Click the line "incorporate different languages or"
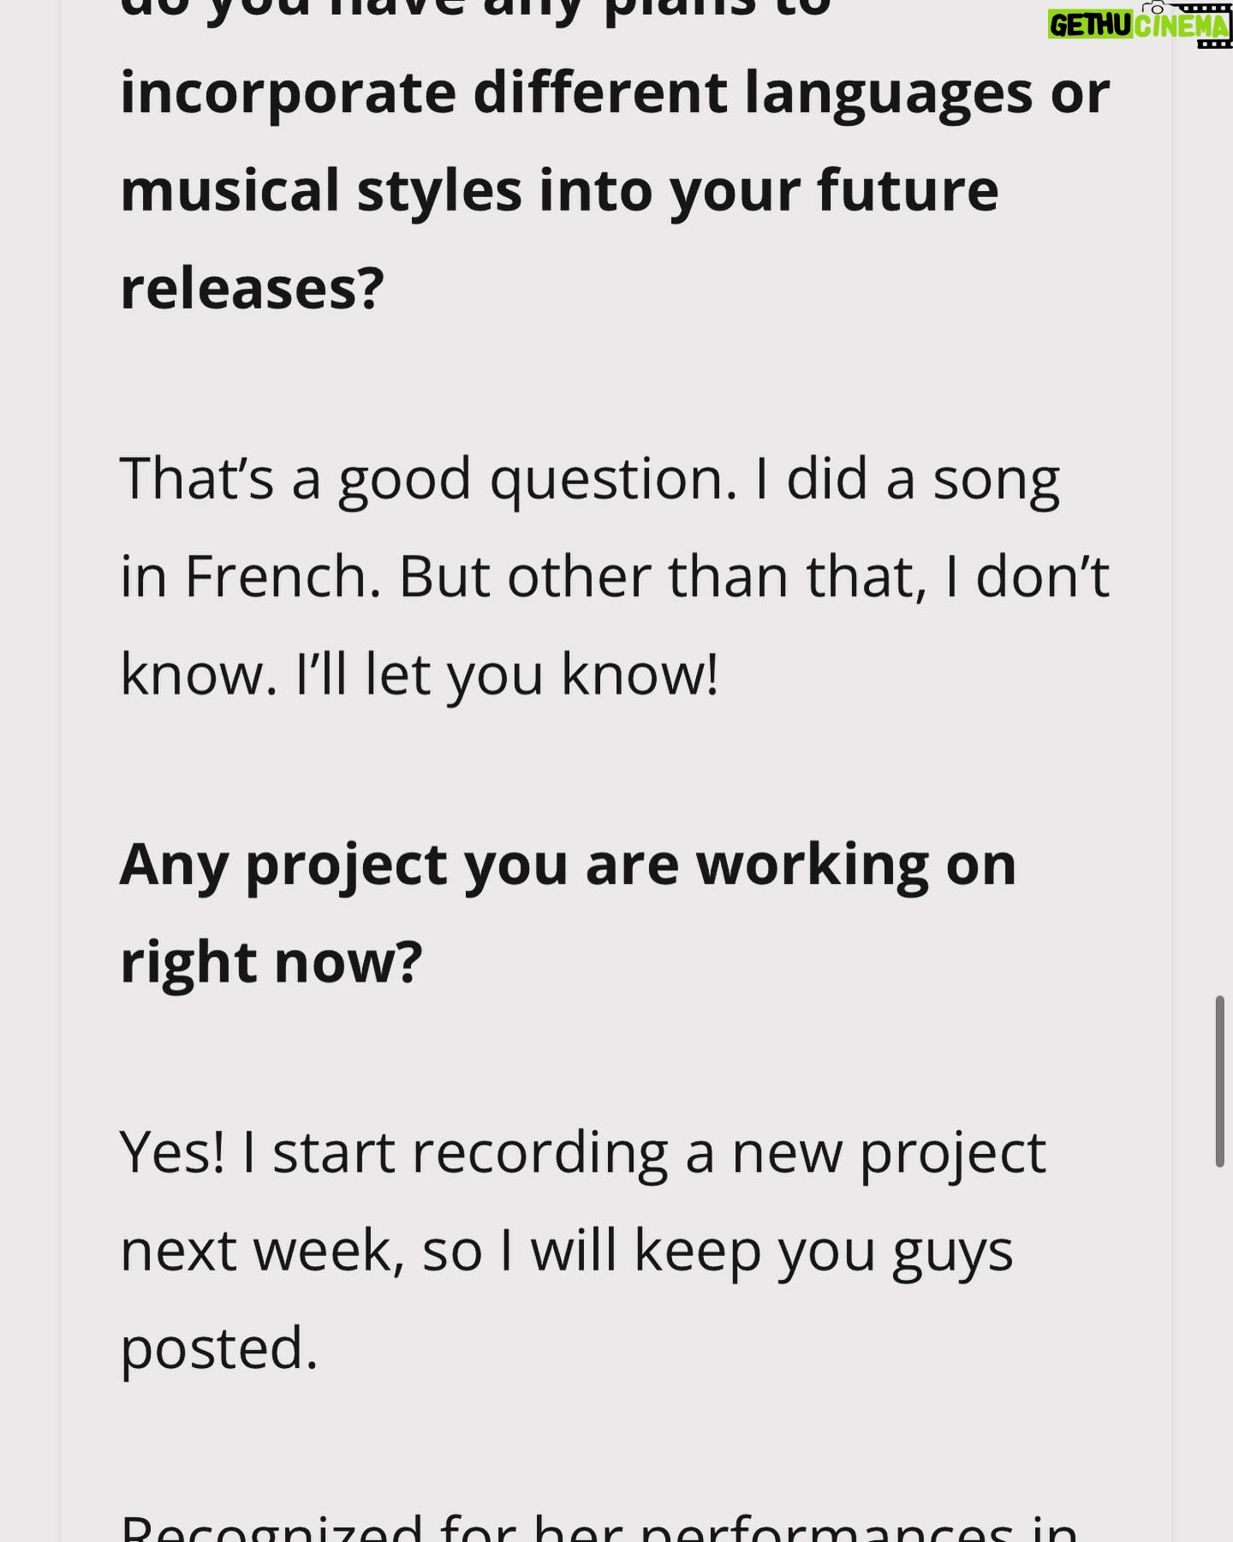Image resolution: width=1233 pixels, height=1542 pixels. tap(615, 93)
